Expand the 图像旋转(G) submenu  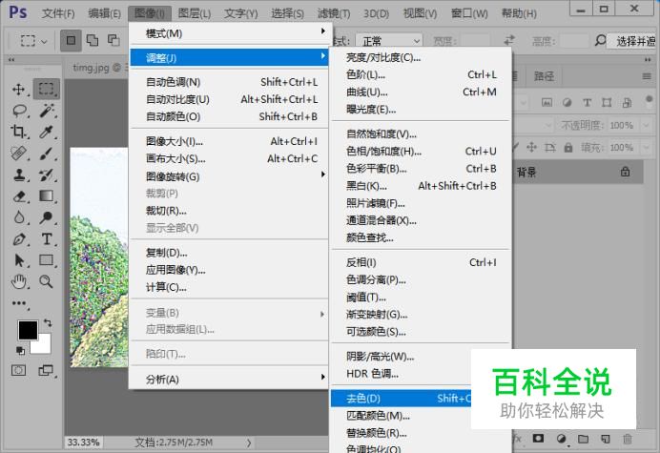point(230,176)
